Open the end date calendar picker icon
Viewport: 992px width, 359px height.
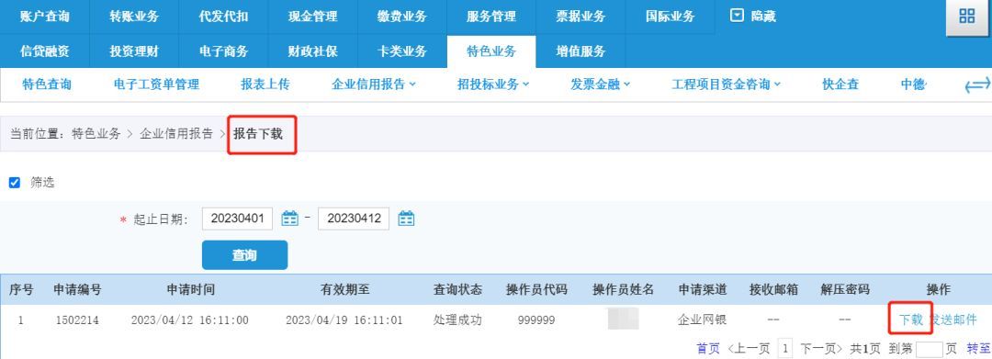click(406, 219)
